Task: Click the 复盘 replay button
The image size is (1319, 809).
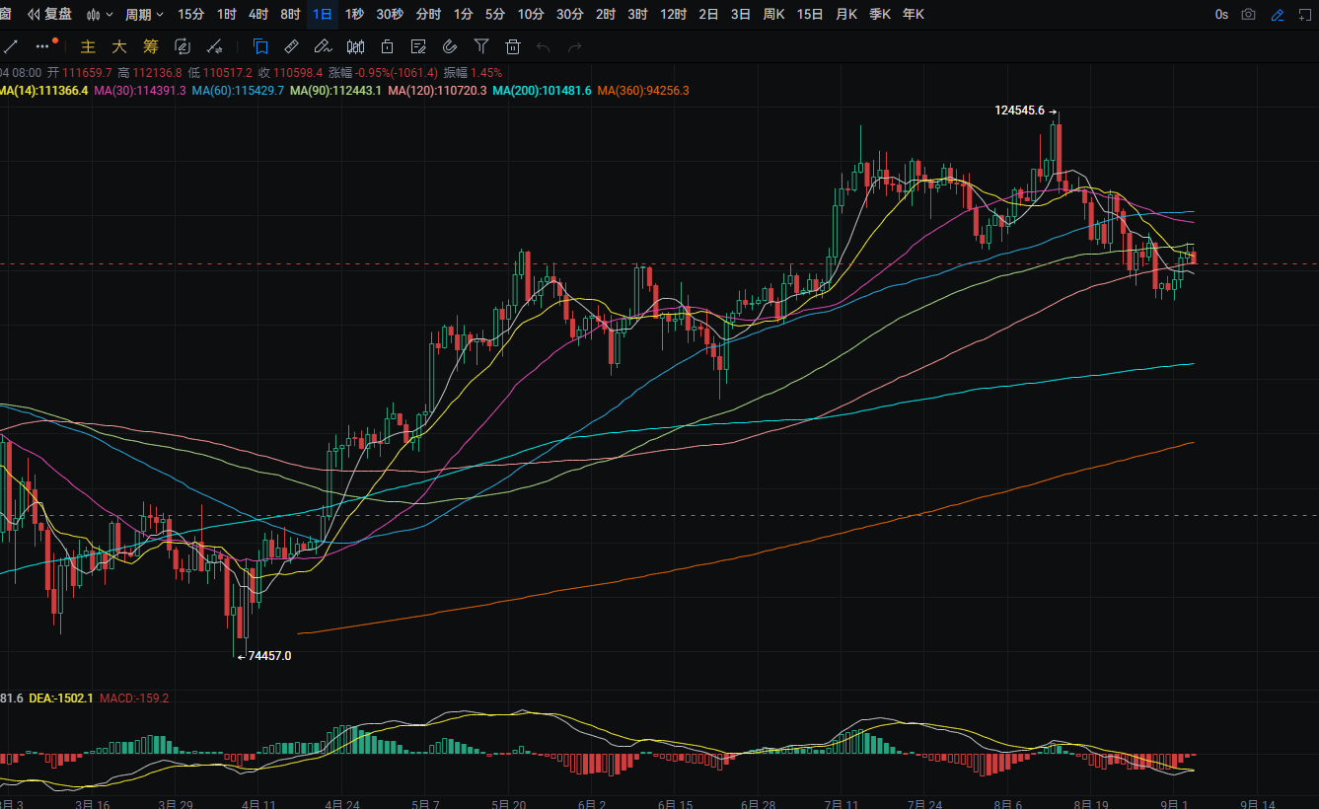Action: (49, 15)
